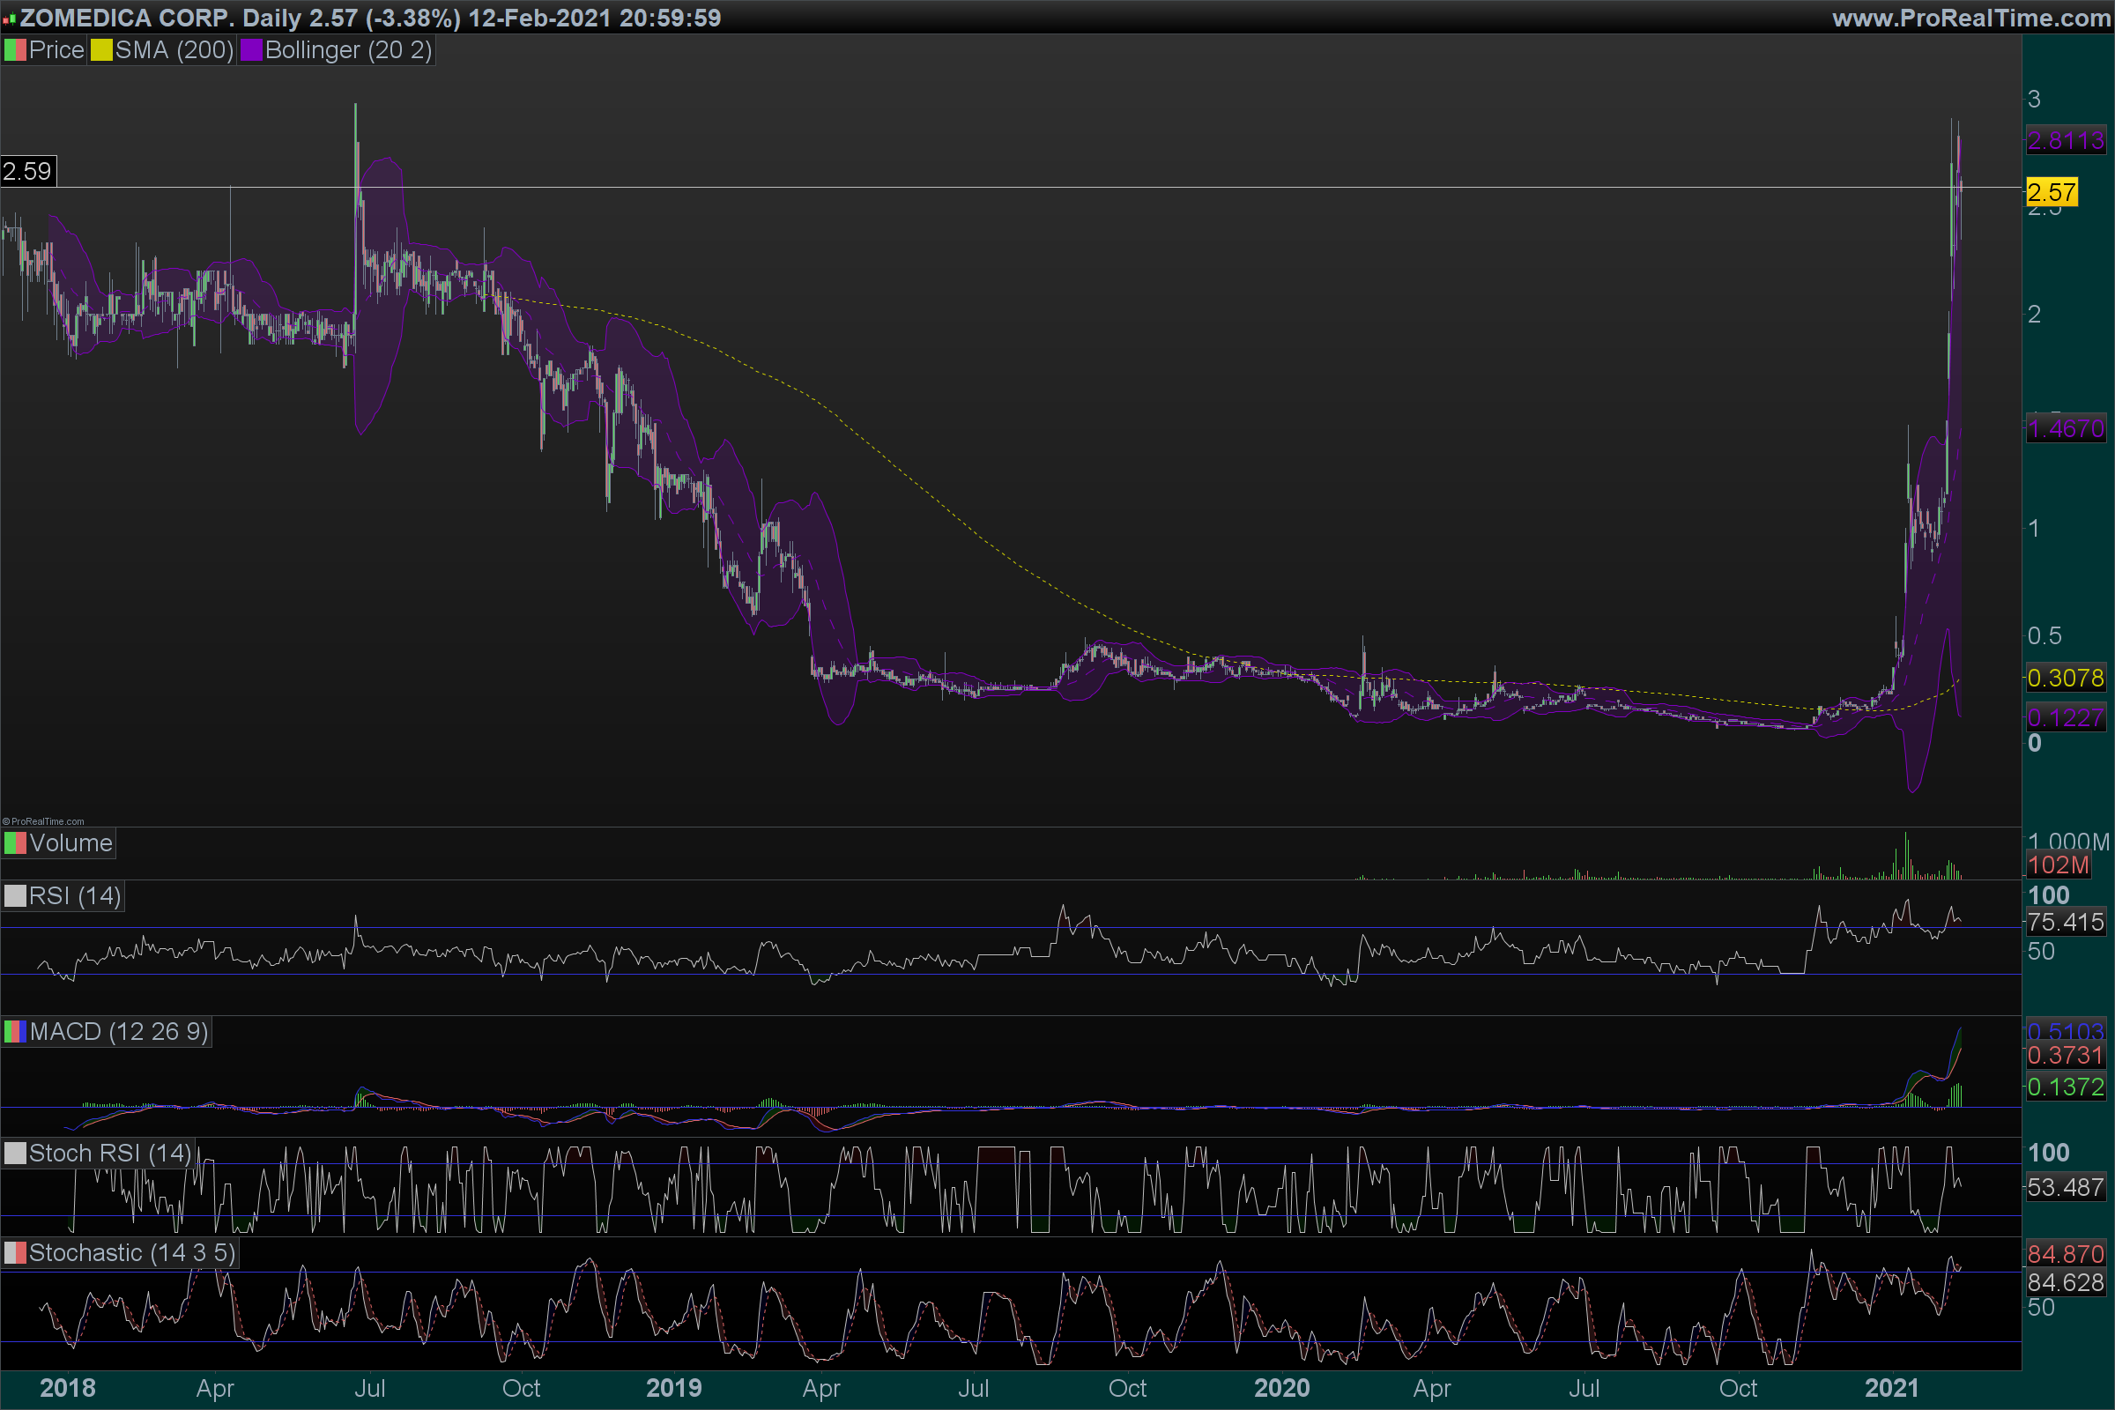Click the yellow 2.57 current price tag
This screenshot has width=2115, height=1410.
click(x=2052, y=191)
